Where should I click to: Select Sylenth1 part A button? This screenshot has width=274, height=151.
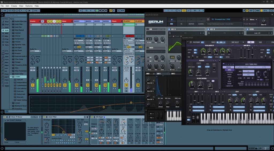(243, 42)
